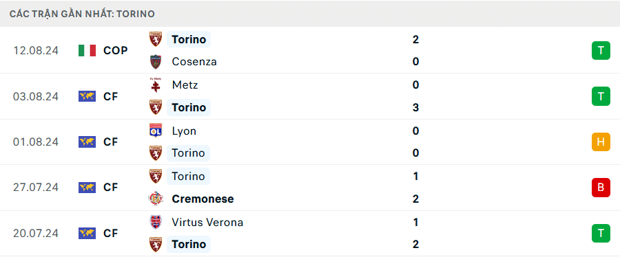Click the green T badge for 12.08.24
This screenshot has width=620, height=257.
click(x=601, y=50)
